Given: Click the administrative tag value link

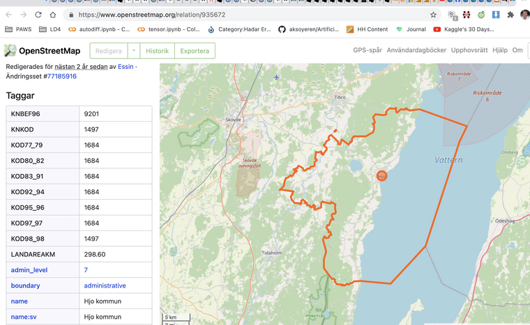Looking at the screenshot, I should [105, 286].
